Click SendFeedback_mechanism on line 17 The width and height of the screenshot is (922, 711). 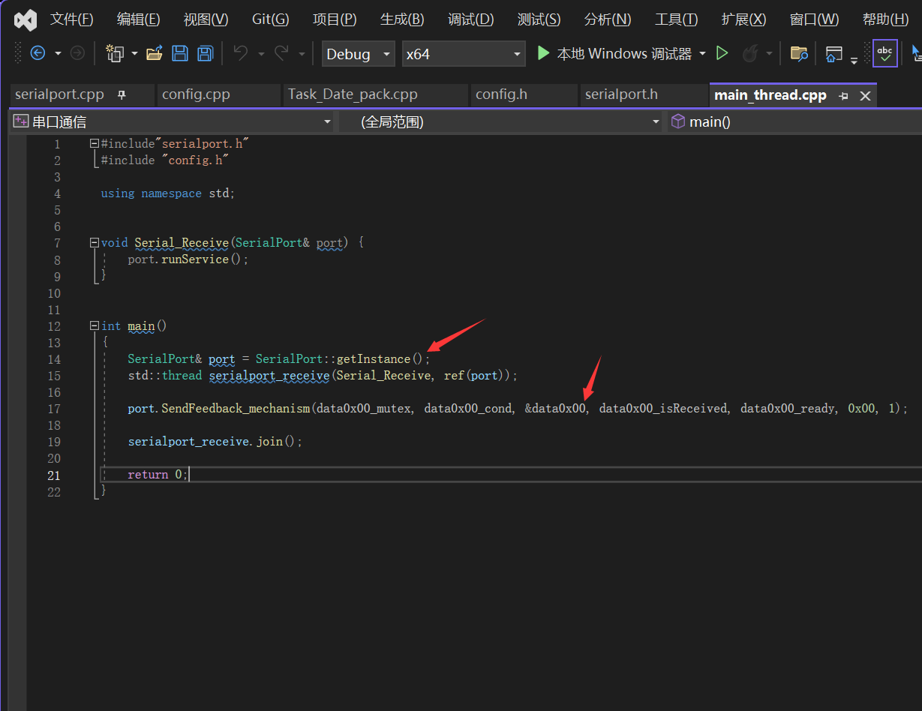tap(236, 409)
